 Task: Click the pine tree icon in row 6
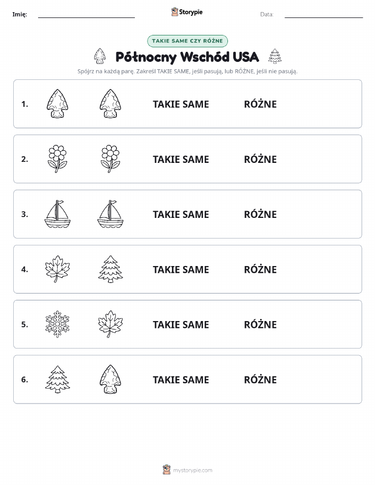click(58, 379)
